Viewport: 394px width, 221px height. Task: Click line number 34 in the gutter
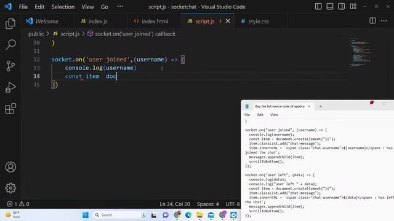tap(36, 76)
